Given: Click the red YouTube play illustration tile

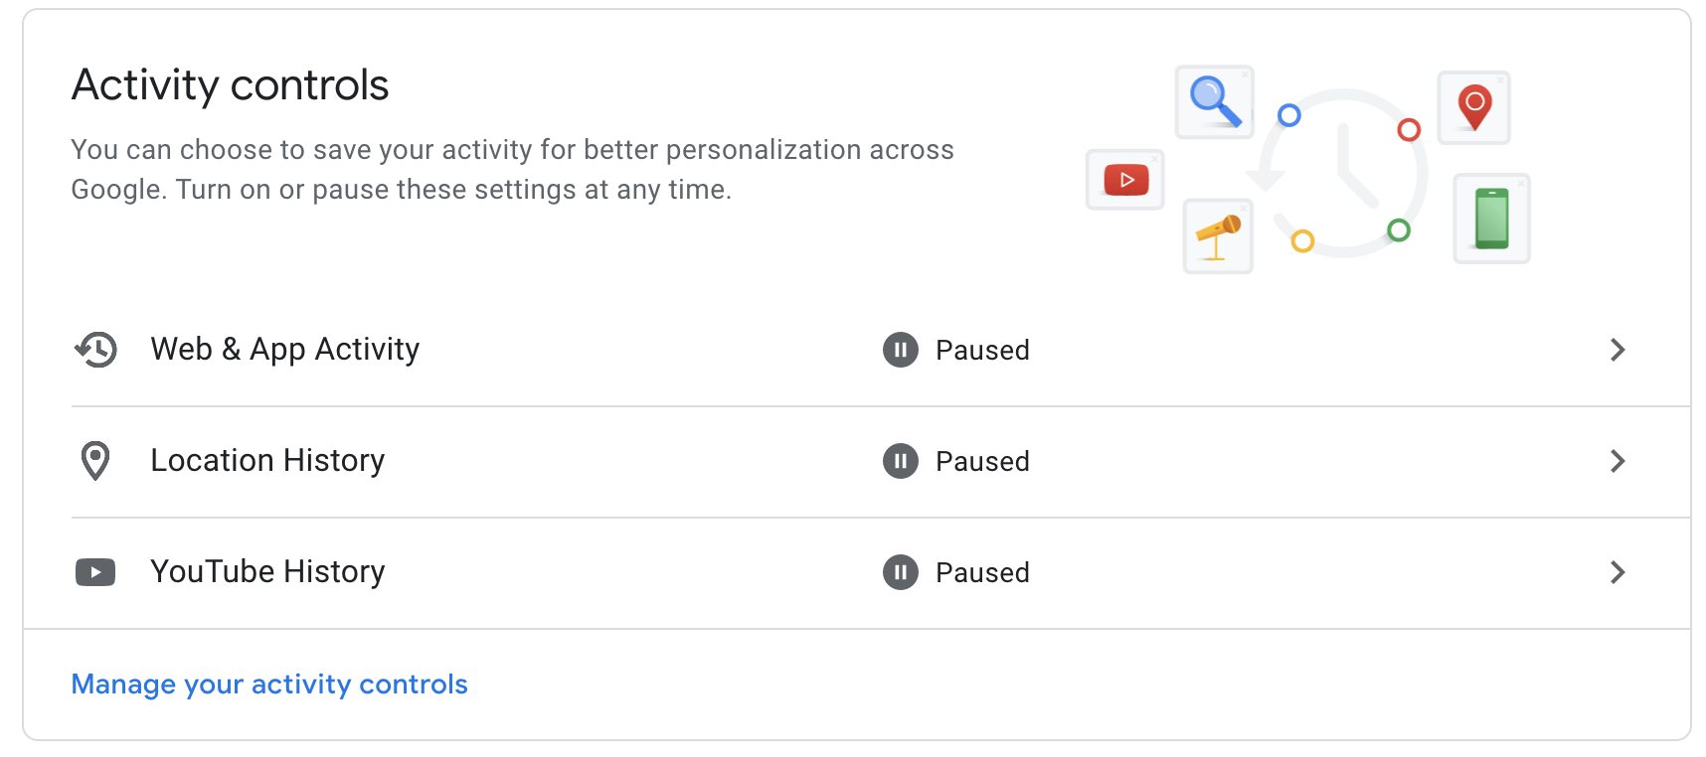Looking at the screenshot, I should 1125,180.
